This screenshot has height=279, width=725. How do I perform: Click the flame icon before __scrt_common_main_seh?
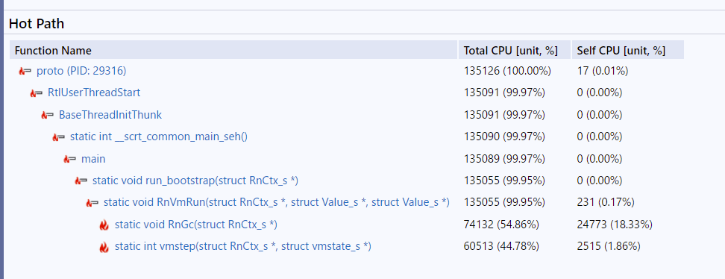click(x=58, y=137)
